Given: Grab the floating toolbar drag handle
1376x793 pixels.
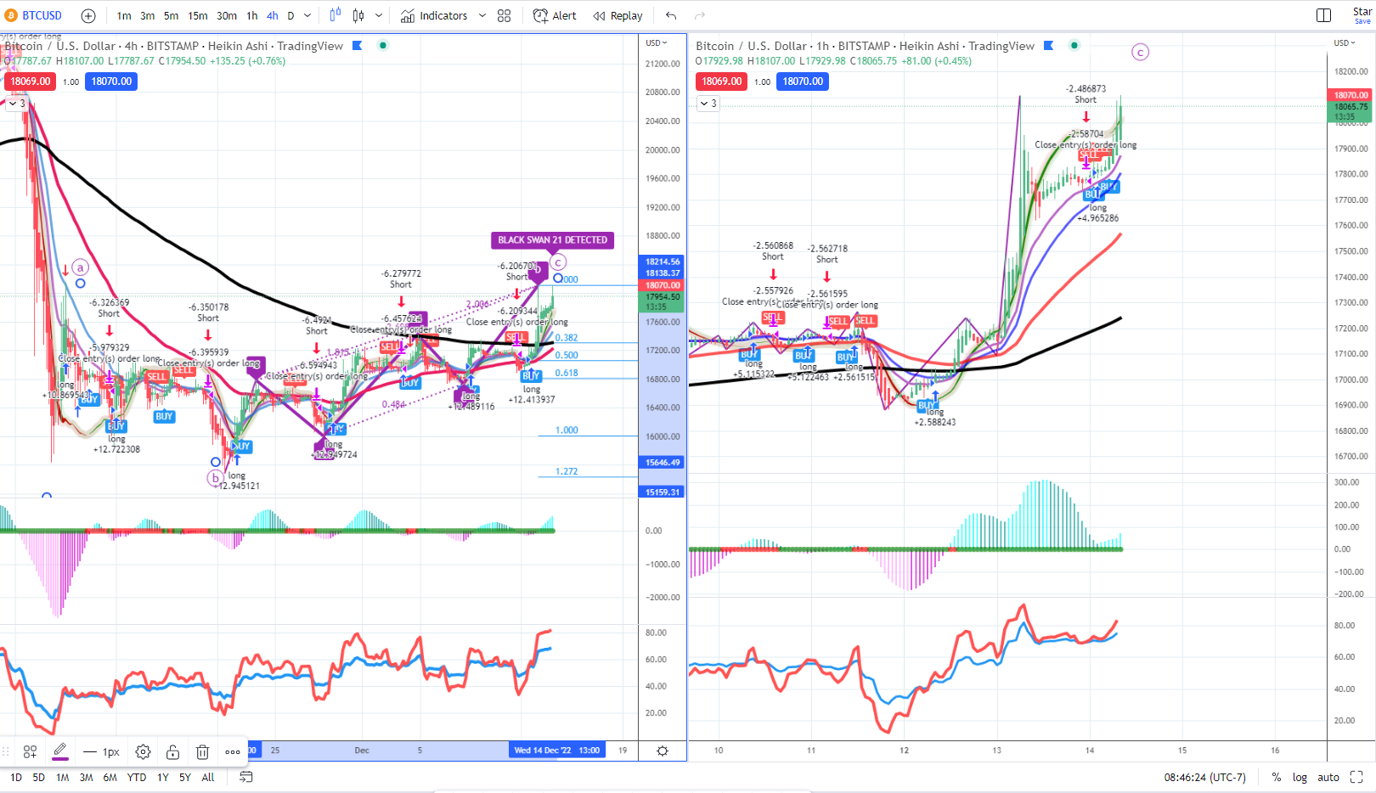Looking at the screenshot, I should pos(7,751).
